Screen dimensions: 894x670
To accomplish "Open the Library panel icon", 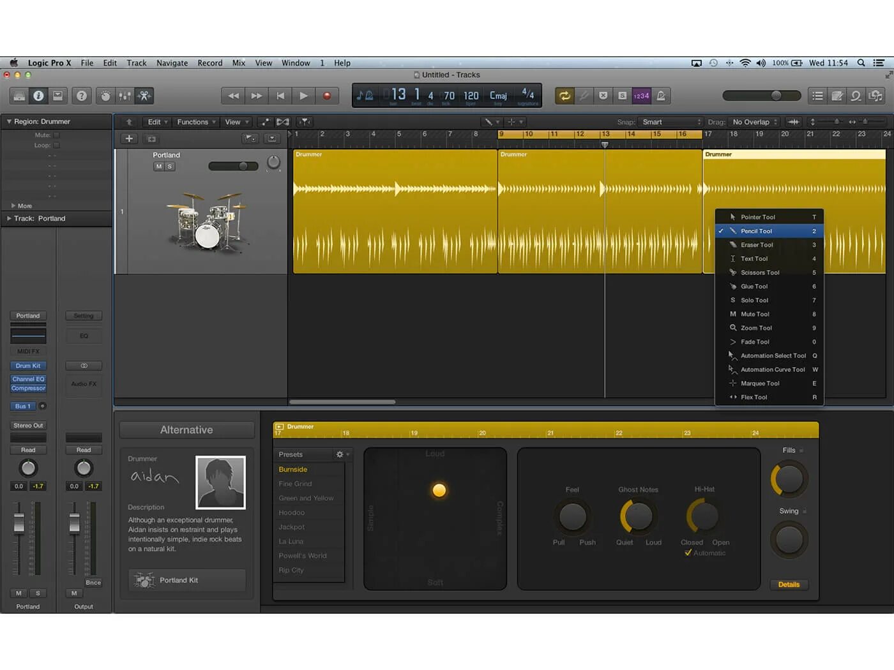I will 19,96.
